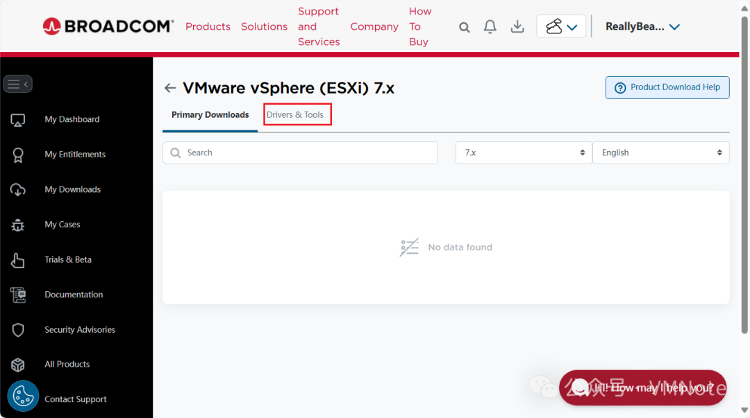The width and height of the screenshot is (750, 418).
Task: Open cookie settings round icon
Action: pyautogui.click(x=23, y=396)
